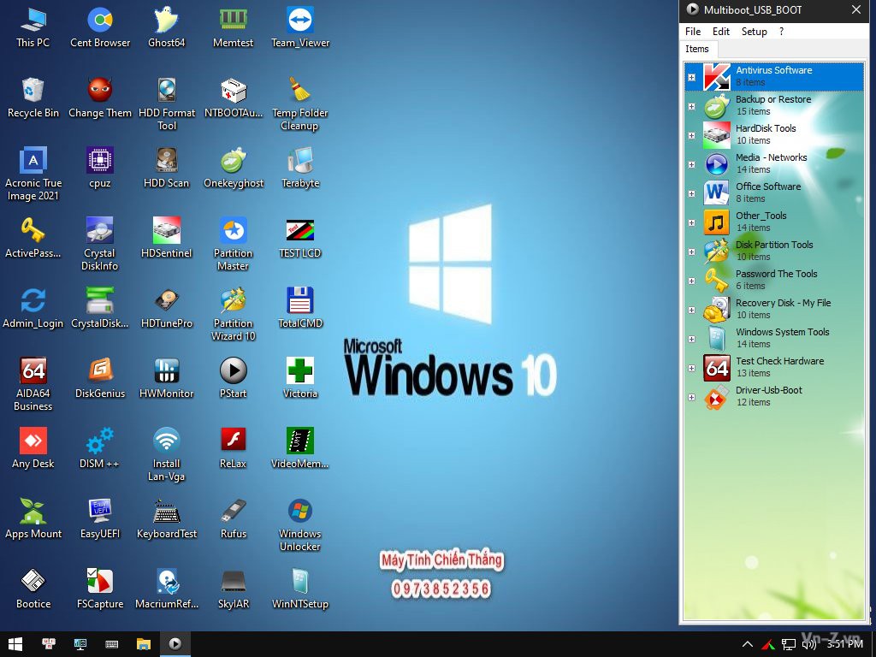This screenshot has height=657, width=876.
Task: Select the cpuz desktop icon
Action: coord(100,167)
